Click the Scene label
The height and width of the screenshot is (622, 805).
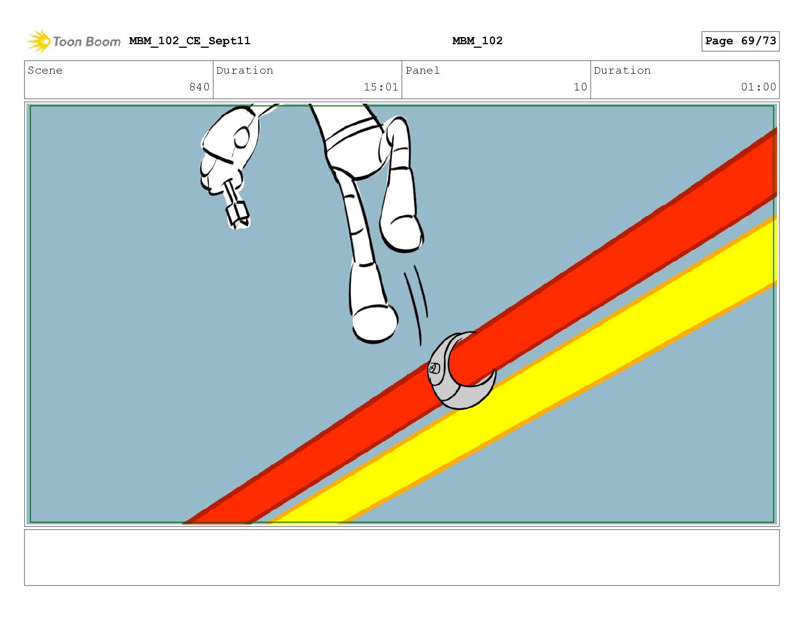pos(45,70)
